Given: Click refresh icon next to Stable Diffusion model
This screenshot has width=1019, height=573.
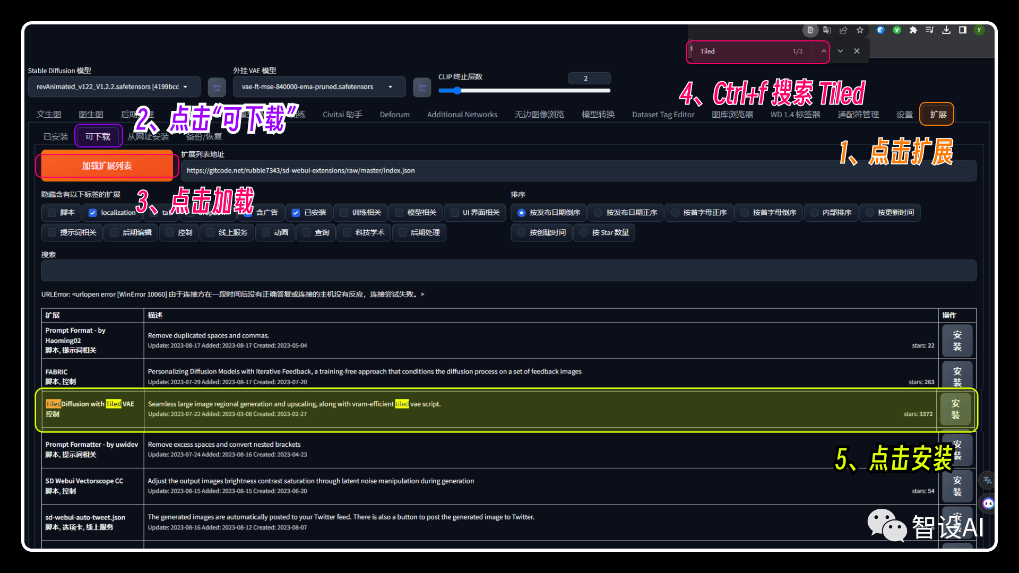Looking at the screenshot, I should (x=217, y=87).
